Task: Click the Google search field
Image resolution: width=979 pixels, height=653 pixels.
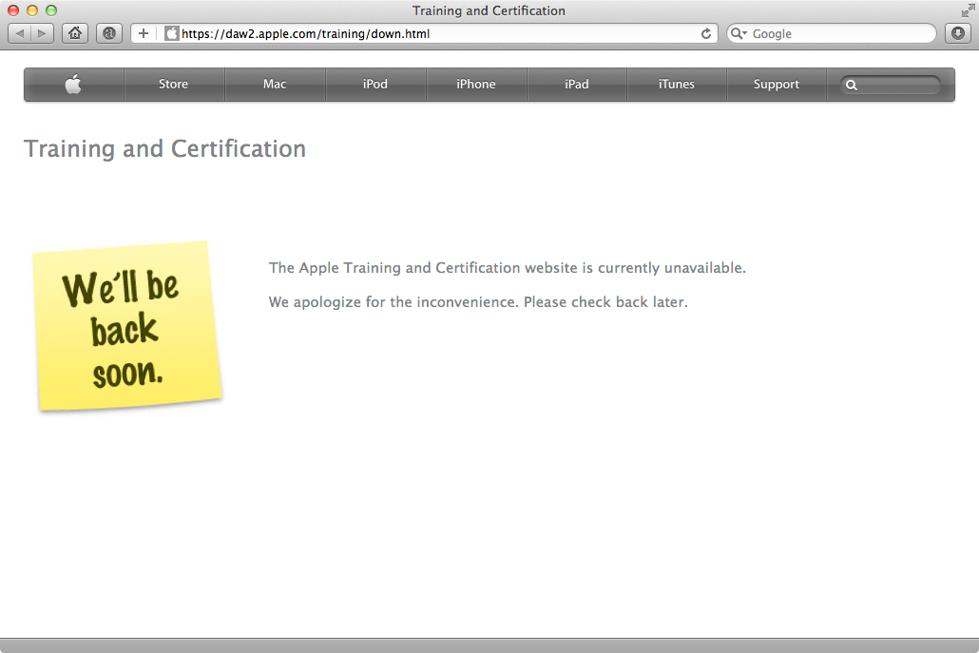Action: (832, 33)
